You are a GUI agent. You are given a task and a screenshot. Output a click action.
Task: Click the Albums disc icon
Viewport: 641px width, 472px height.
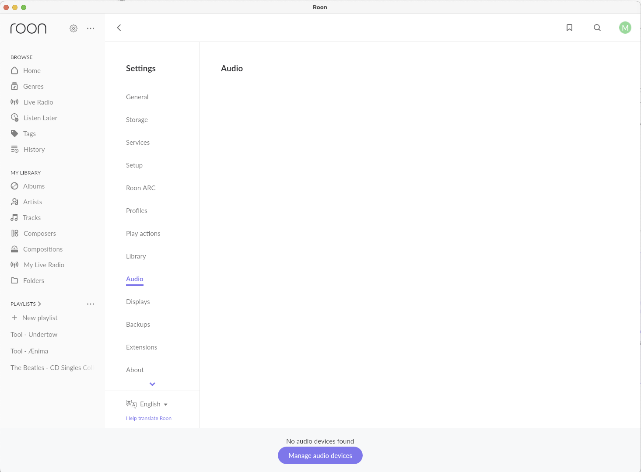14,186
